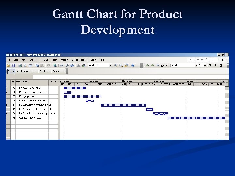
Task: Click the Open file folder icon
Action: [8, 66]
